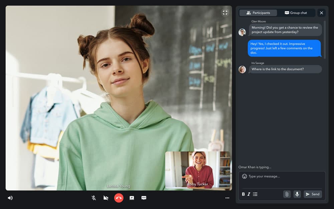Screen dimensions: 334x209
Task: Open the emoji picker in message box
Action: [244, 176]
